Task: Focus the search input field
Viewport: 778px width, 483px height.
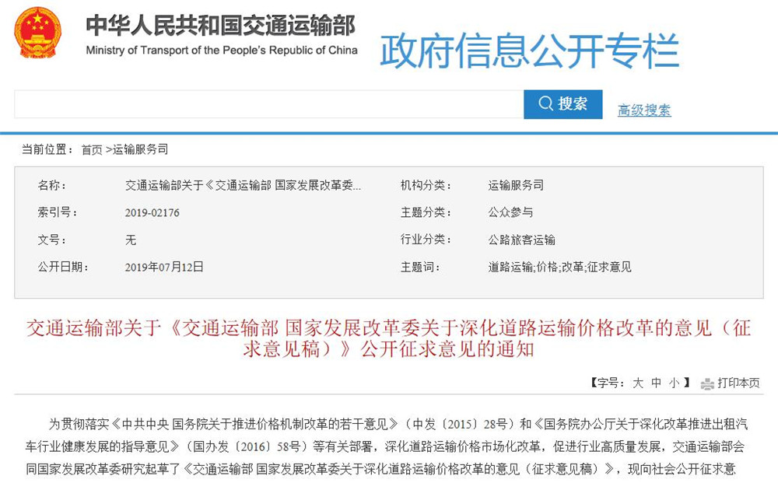Action: click(x=269, y=104)
